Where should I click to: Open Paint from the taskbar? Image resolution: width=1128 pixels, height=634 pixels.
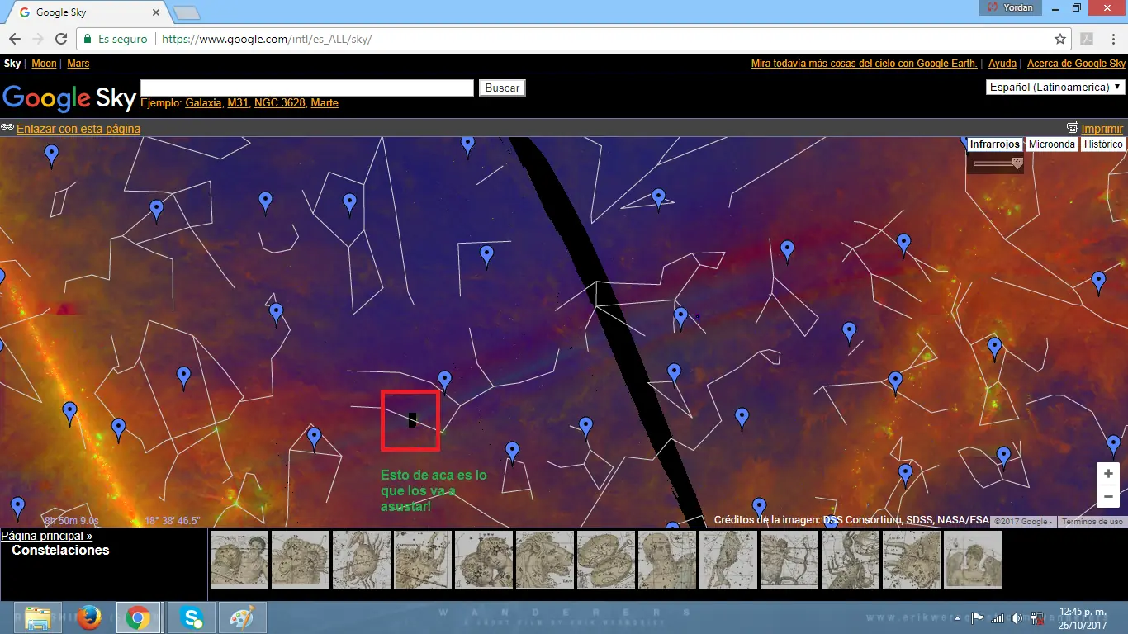[243, 617]
